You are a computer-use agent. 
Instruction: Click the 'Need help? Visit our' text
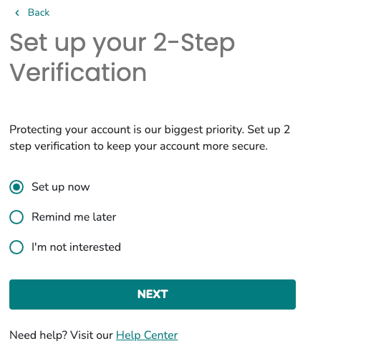tap(61, 335)
